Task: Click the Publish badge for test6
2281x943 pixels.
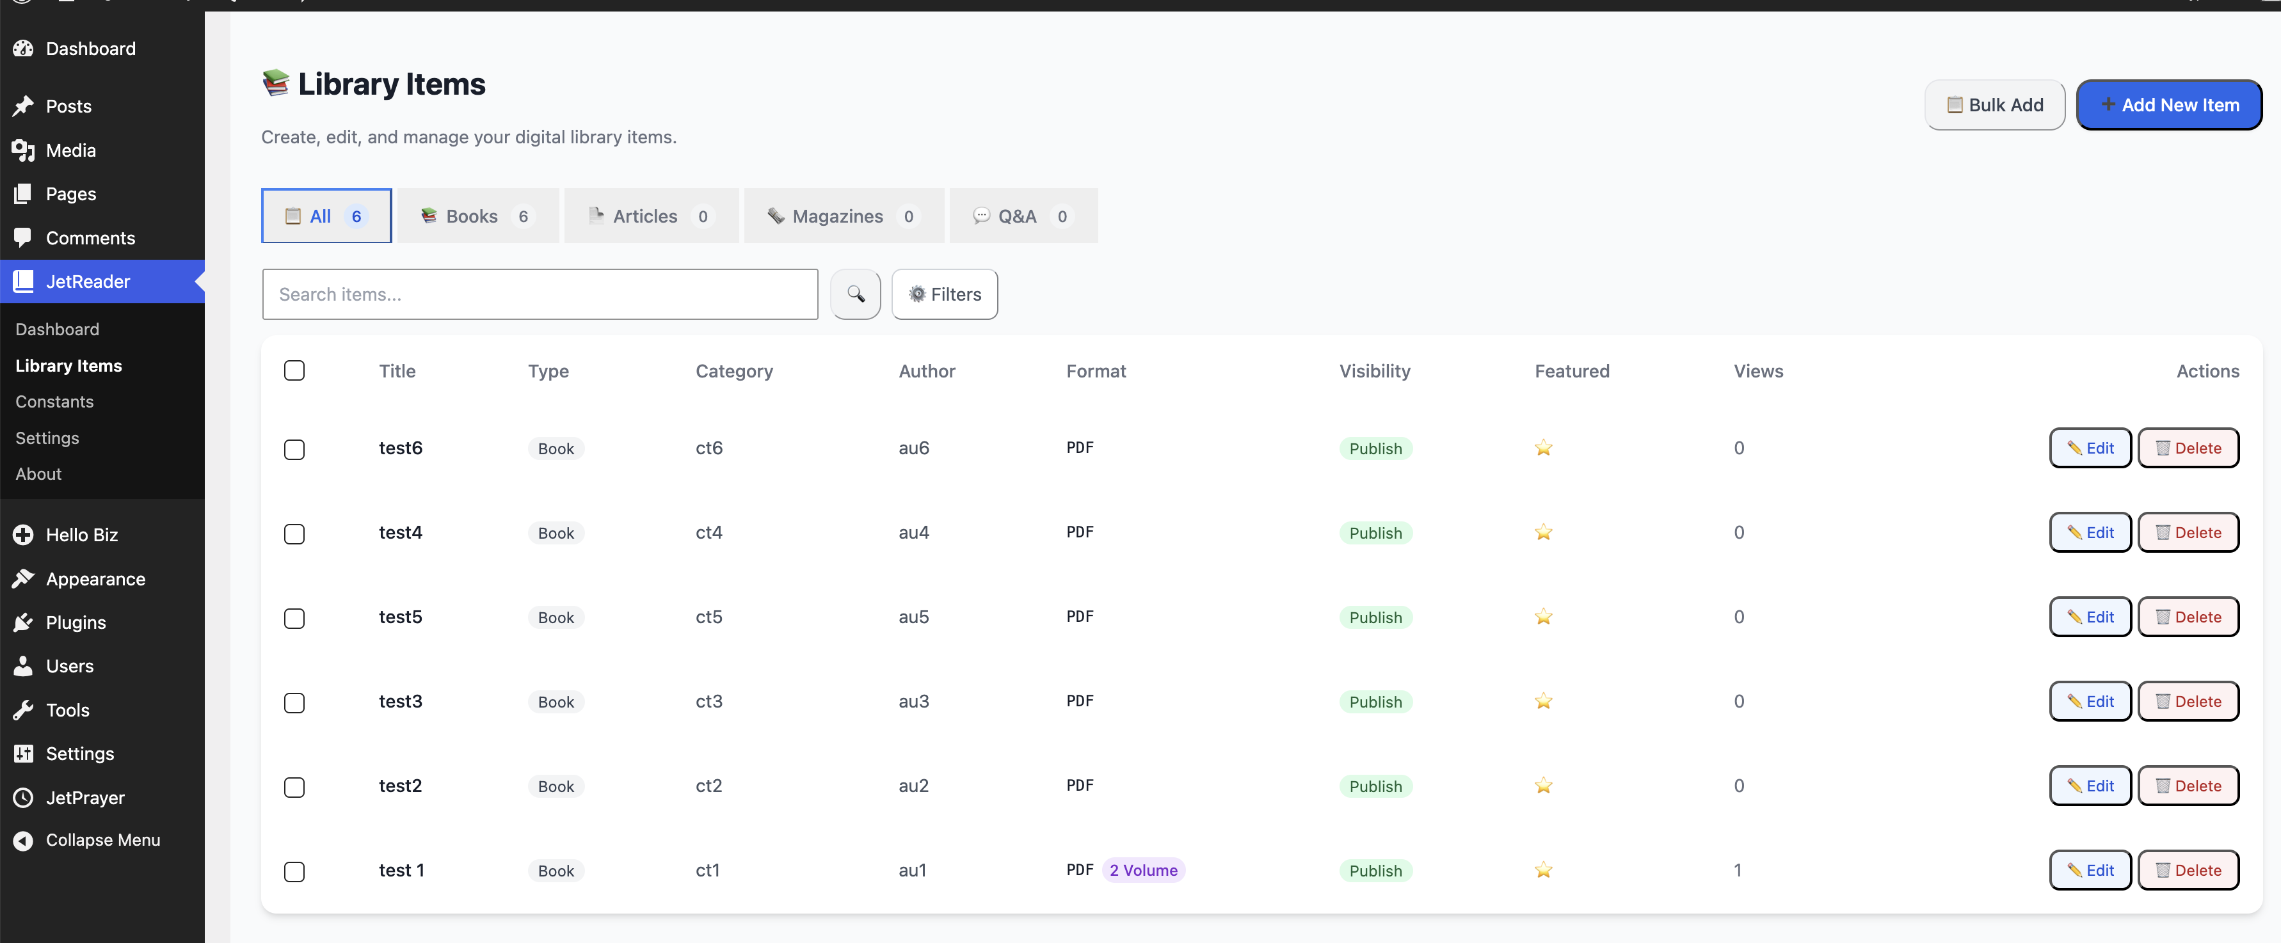Action: pyautogui.click(x=1375, y=449)
